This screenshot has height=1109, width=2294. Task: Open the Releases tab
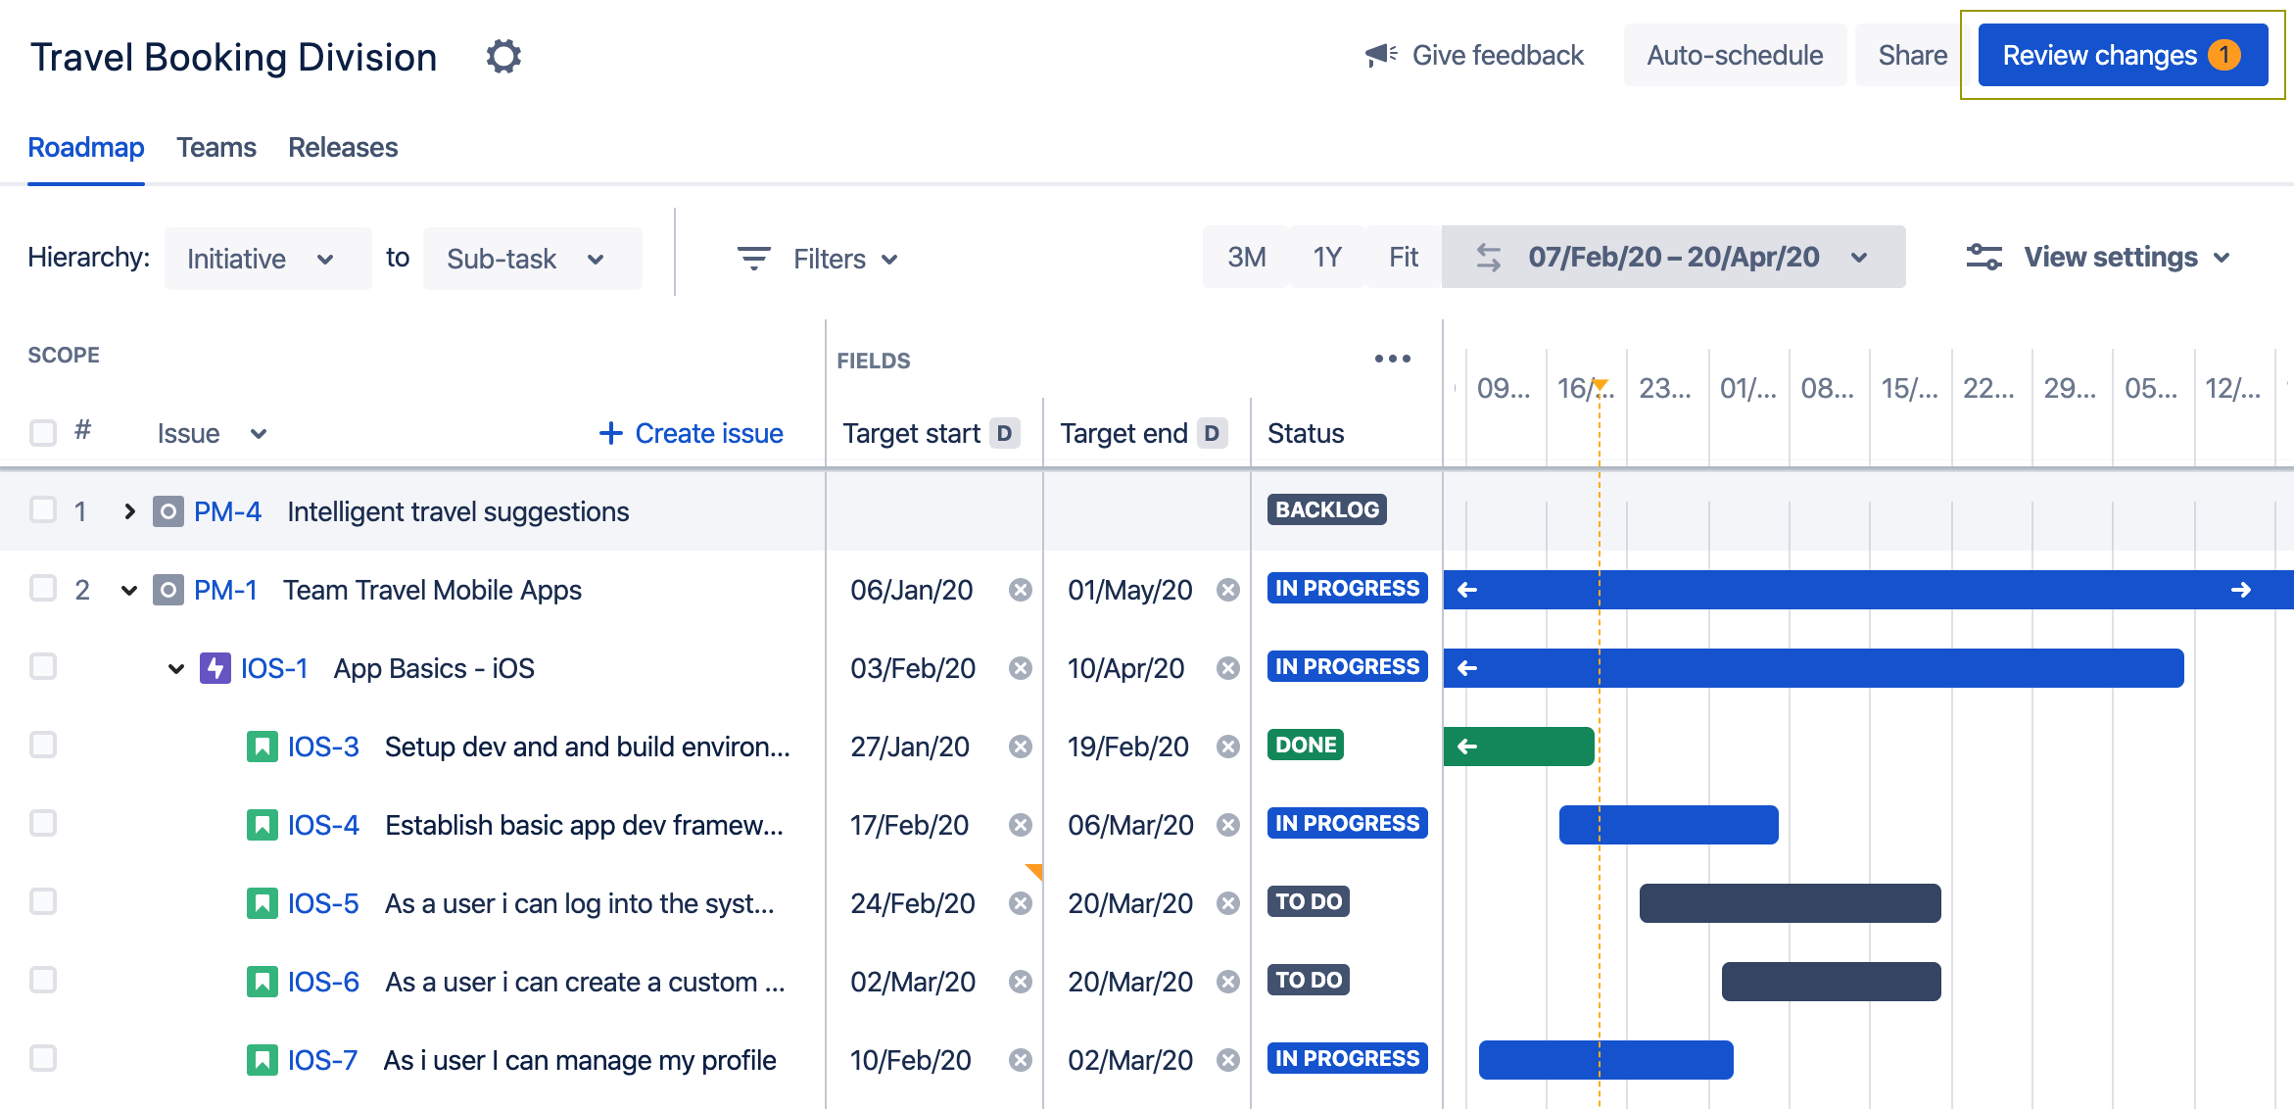tap(342, 146)
